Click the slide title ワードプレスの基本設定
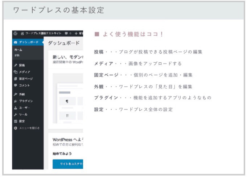The image size is (247, 177). tap(59, 10)
